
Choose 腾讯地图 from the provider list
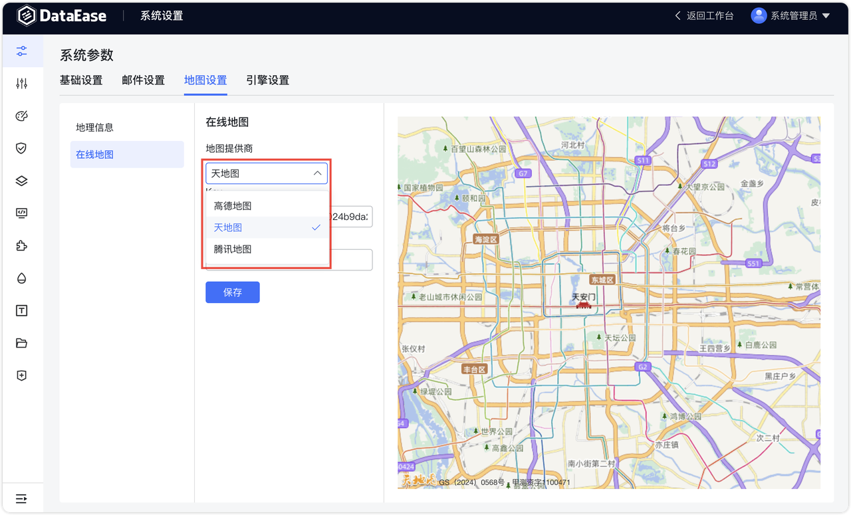click(x=267, y=249)
